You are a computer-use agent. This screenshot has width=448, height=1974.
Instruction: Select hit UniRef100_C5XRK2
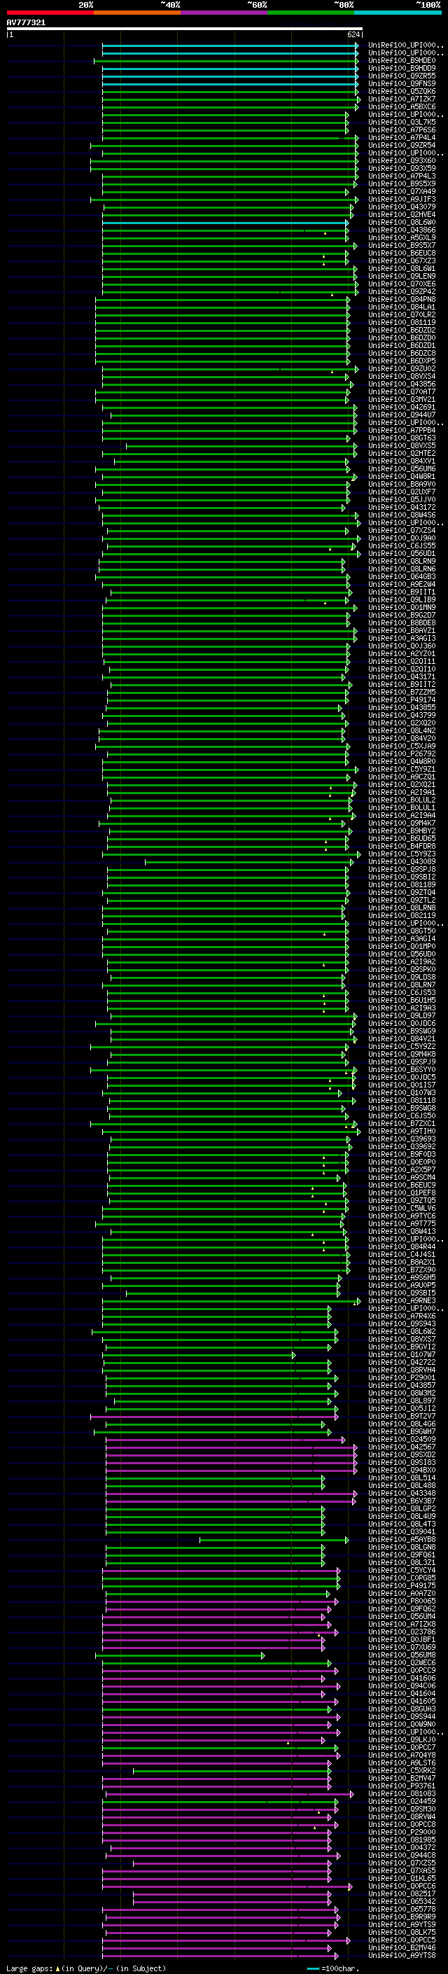click(401, 1770)
